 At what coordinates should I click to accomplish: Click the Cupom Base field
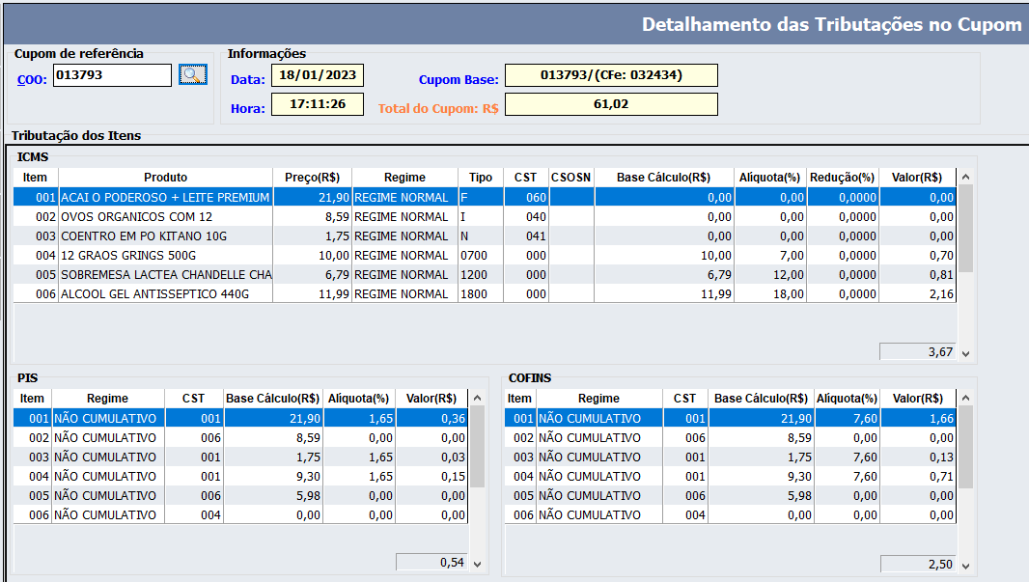(611, 75)
